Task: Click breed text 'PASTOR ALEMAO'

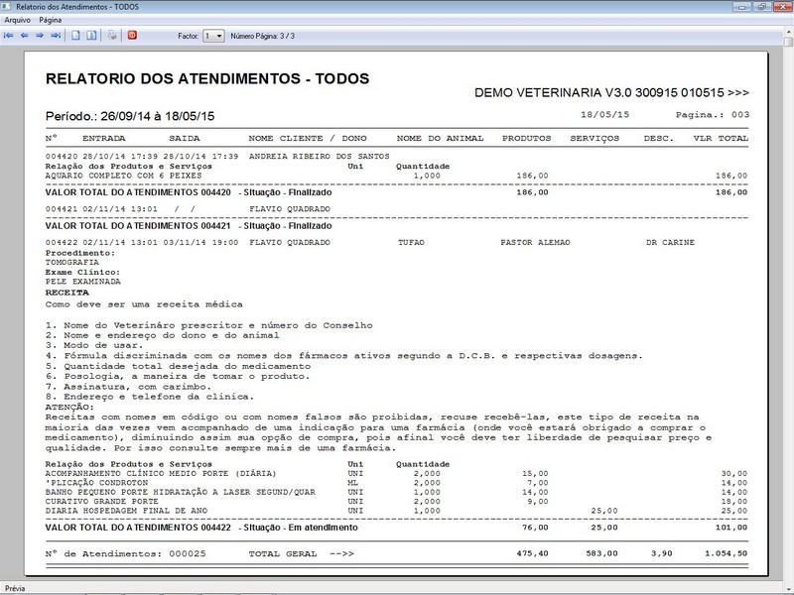Action: coord(535,242)
